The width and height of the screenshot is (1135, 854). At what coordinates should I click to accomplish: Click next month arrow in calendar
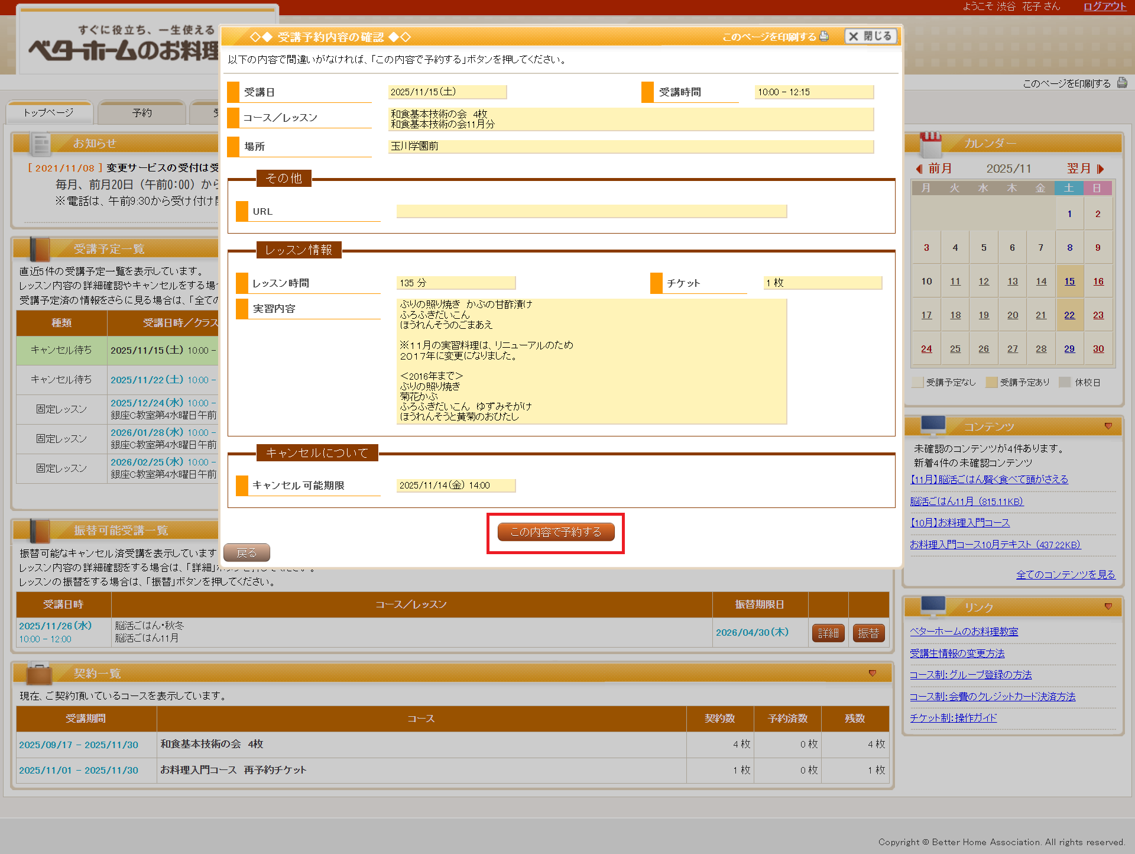coord(1100,169)
